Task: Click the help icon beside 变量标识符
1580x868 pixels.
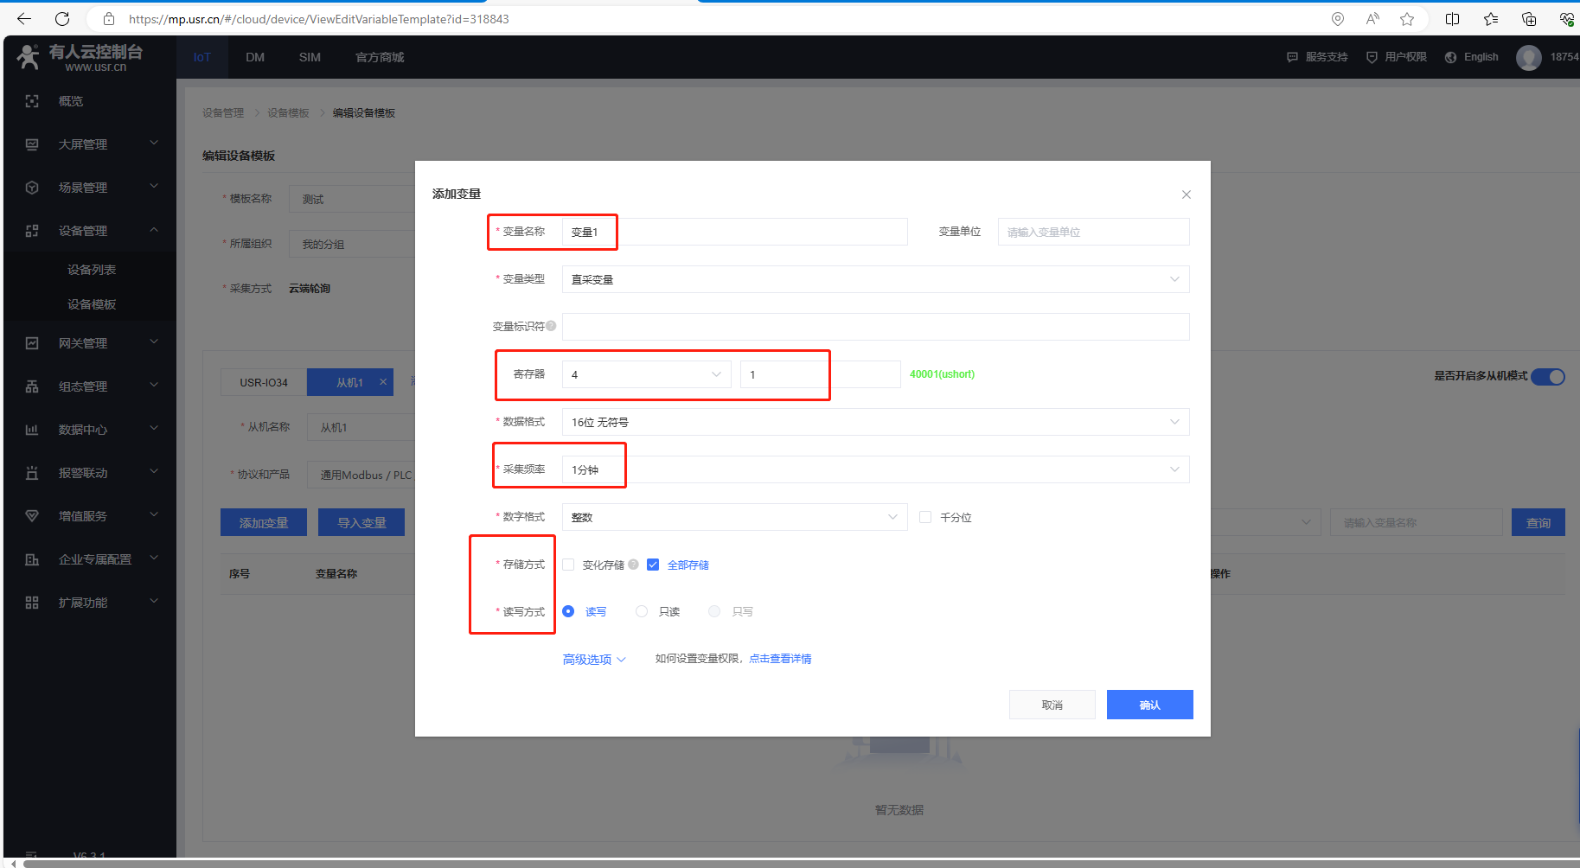Action: [x=551, y=326]
